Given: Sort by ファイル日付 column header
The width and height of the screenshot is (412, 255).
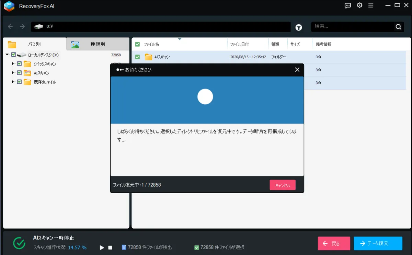Looking at the screenshot, I should tap(239, 44).
